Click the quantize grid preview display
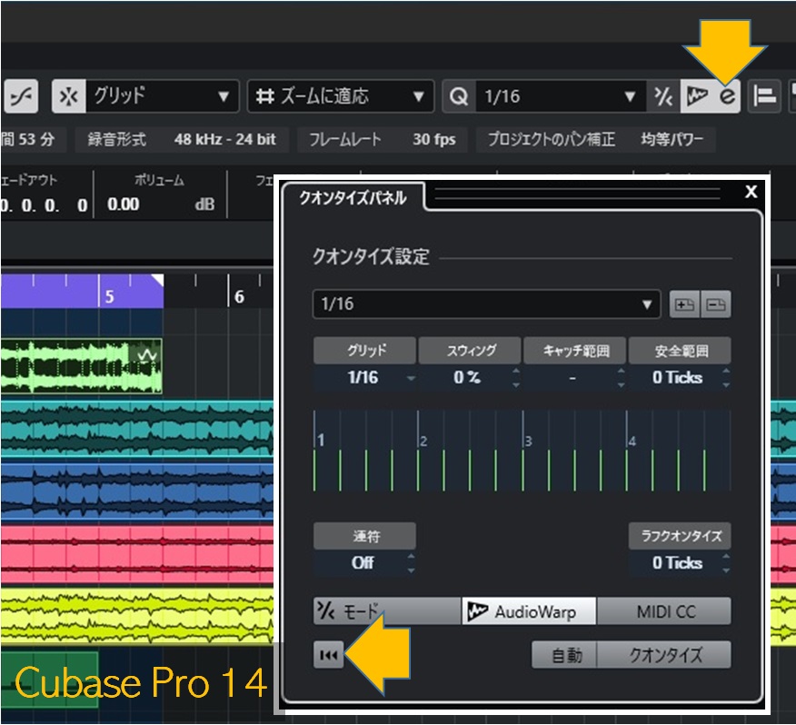The width and height of the screenshot is (796, 725). point(522,451)
